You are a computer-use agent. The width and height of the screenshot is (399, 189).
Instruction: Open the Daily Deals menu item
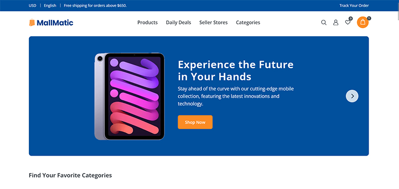click(179, 22)
